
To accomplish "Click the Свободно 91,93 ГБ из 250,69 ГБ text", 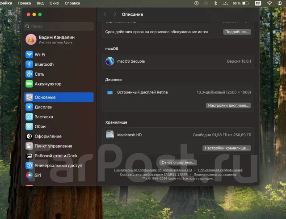I will [222, 135].
